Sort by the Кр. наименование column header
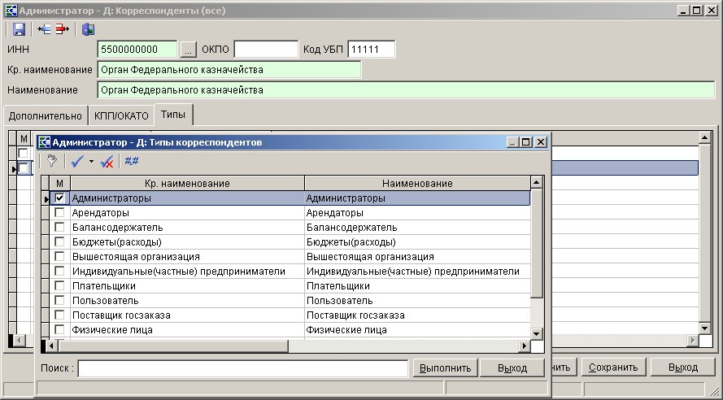 click(x=187, y=184)
